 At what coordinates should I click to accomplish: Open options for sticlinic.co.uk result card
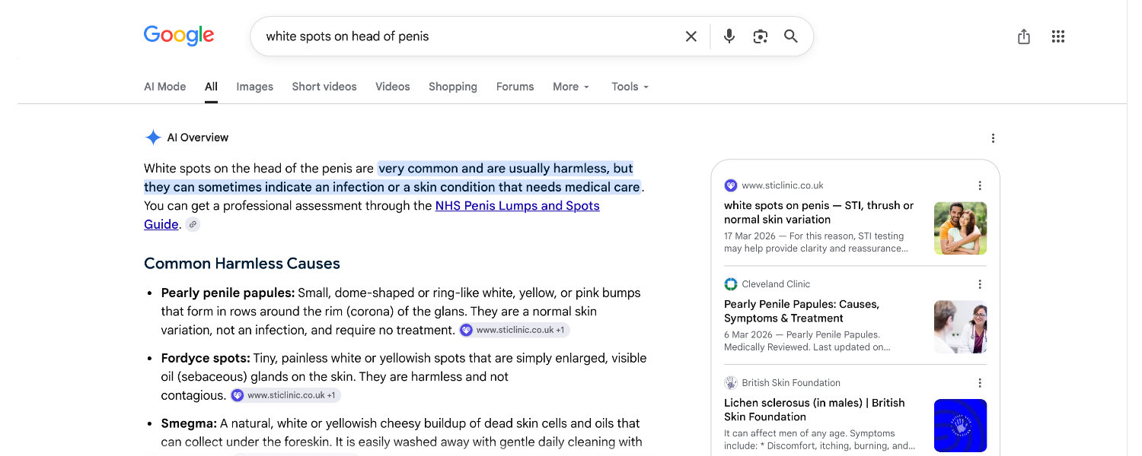pos(980,185)
